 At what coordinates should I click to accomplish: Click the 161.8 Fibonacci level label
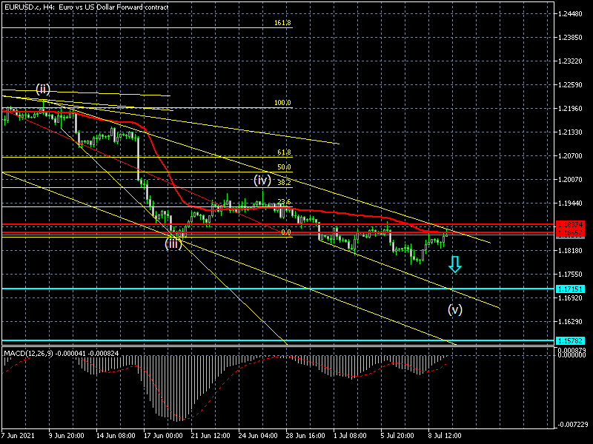[x=282, y=23]
